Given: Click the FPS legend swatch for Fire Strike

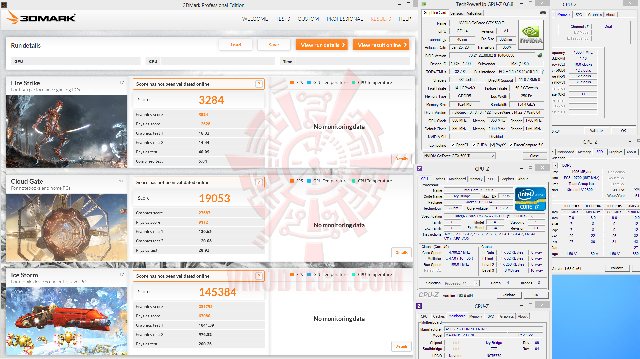Looking at the screenshot, I should (x=292, y=83).
